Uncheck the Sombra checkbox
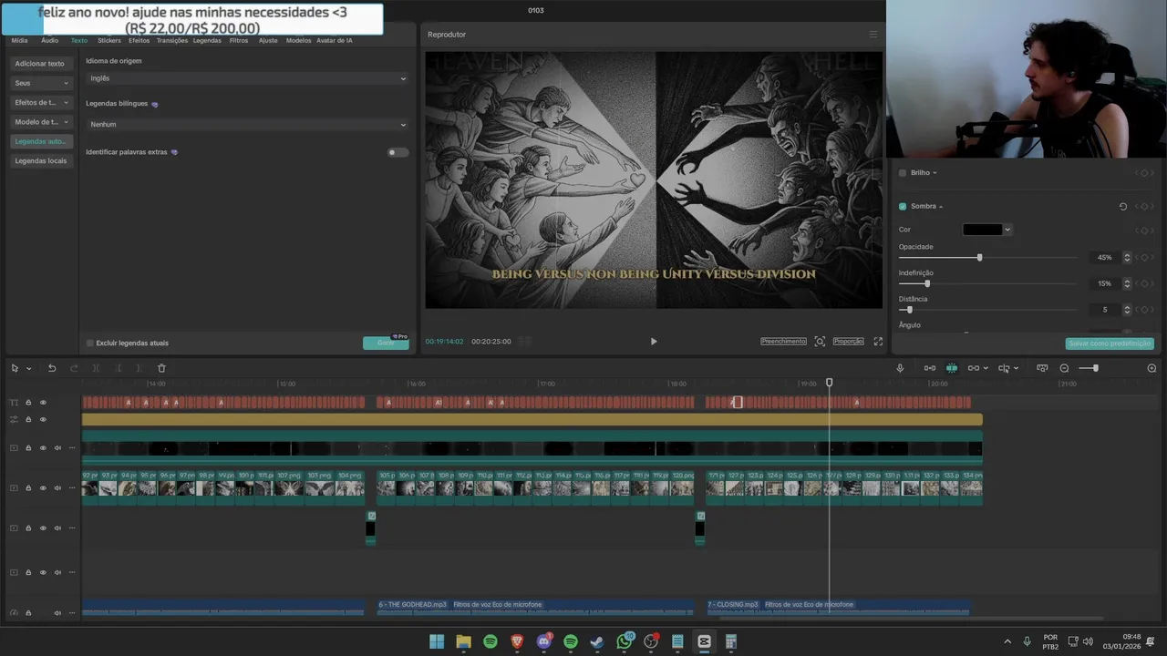 pyautogui.click(x=903, y=207)
